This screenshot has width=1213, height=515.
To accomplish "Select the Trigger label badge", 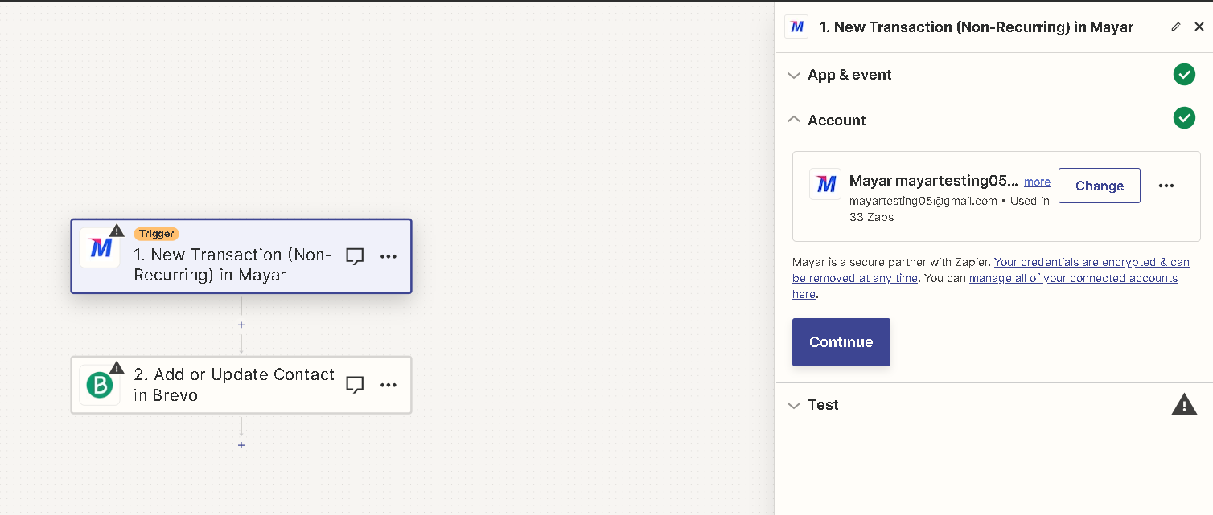I will (x=156, y=234).
